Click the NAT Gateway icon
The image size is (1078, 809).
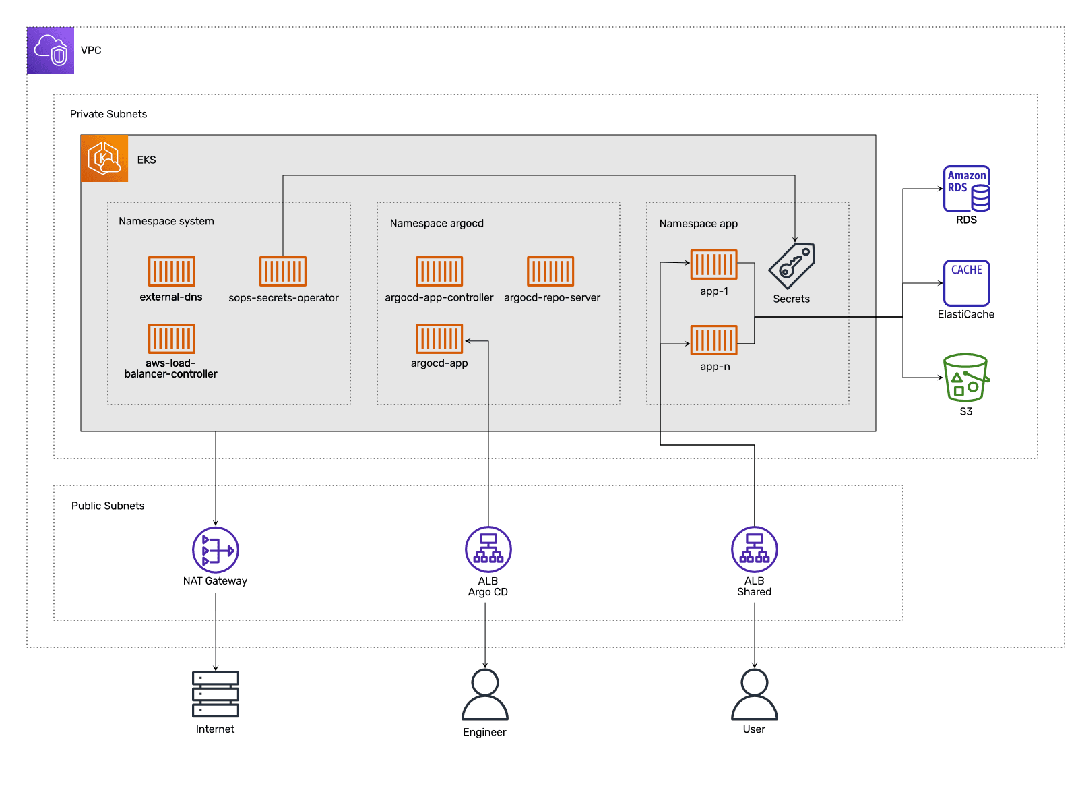[x=216, y=549]
